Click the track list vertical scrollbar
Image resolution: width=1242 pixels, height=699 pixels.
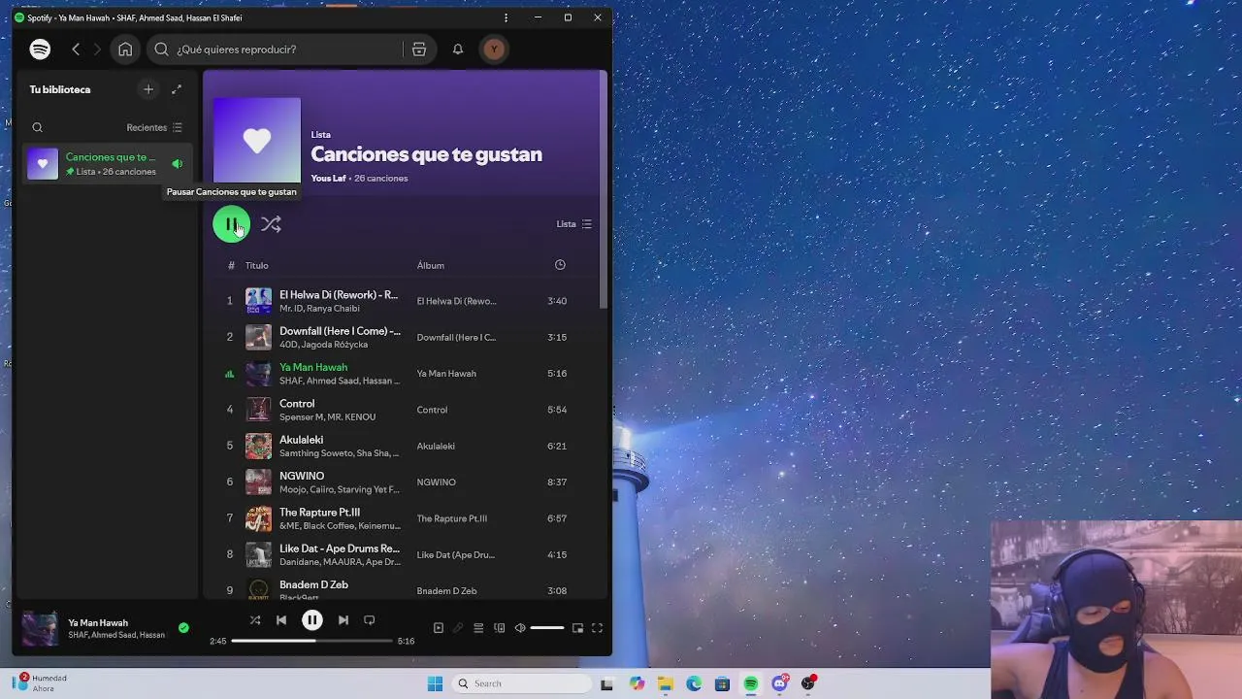[603, 189]
